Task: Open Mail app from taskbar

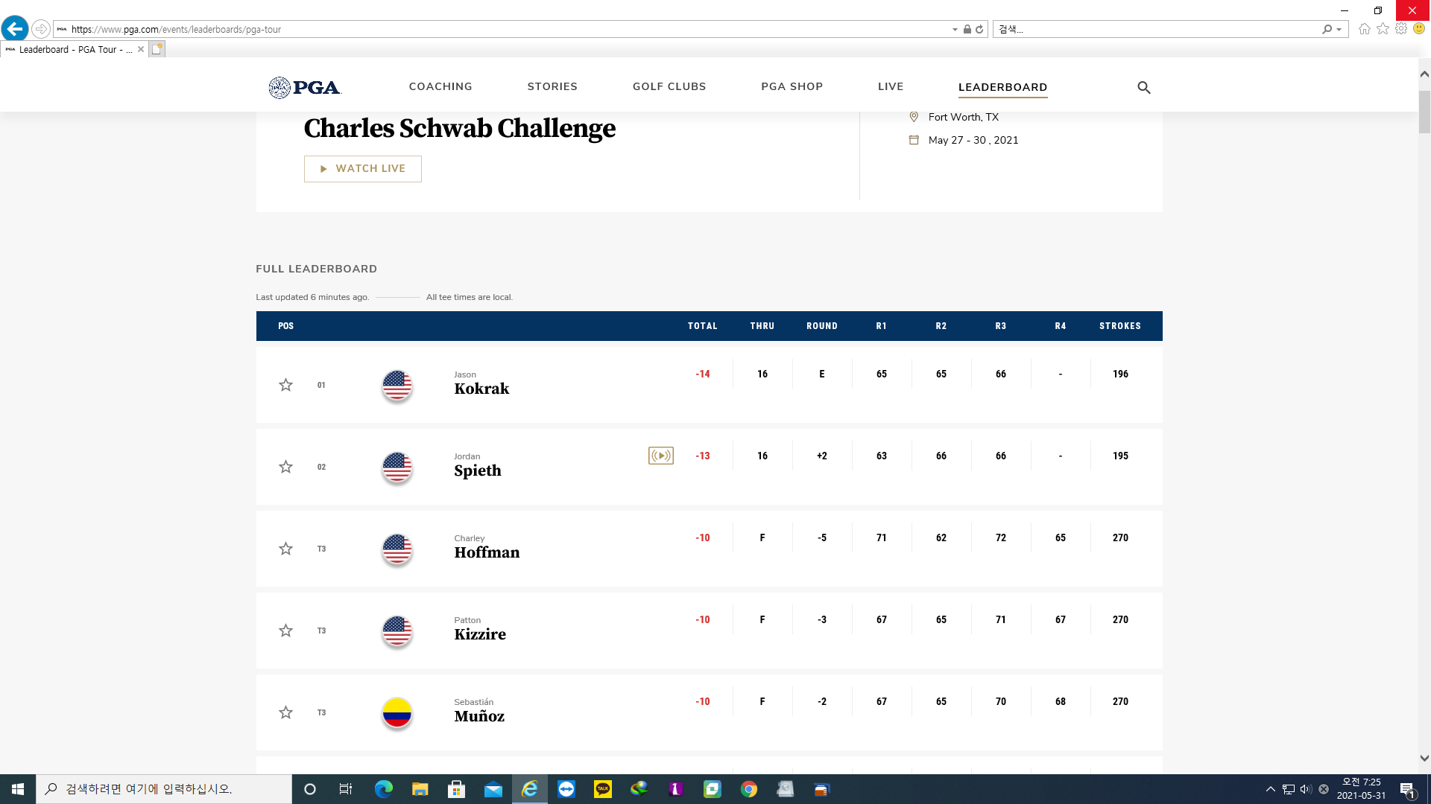Action: (493, 789)
